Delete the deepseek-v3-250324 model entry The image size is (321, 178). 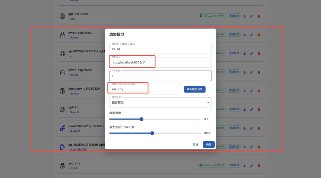259,91
